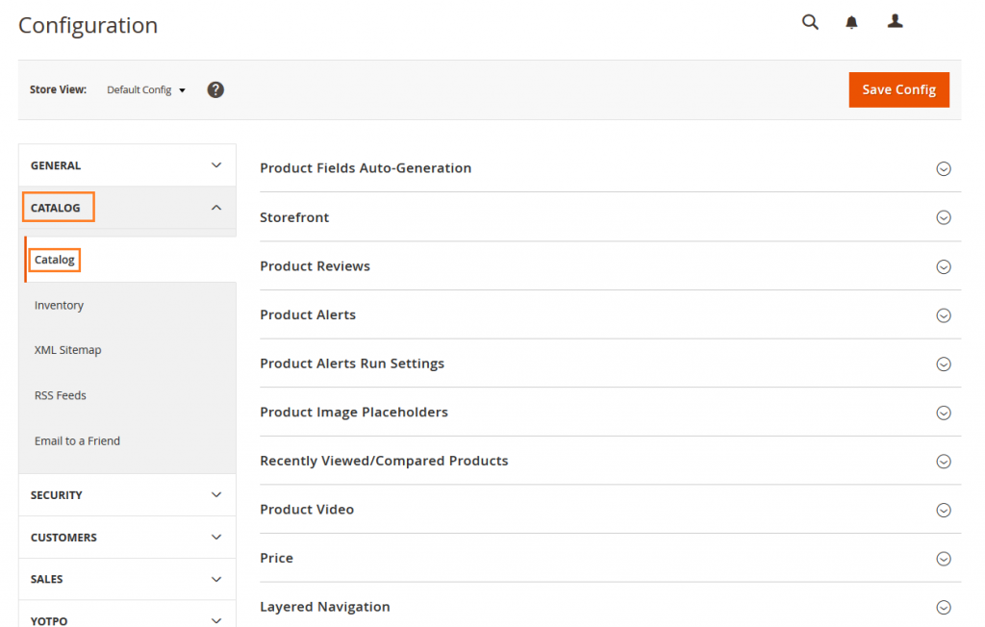Expand Product Image Placeholders circle arrow

(x=944, y=413)
